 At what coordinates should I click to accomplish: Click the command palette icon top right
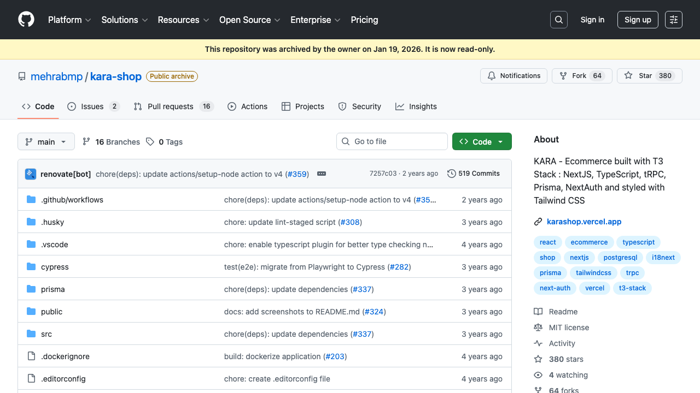[673, 20]
